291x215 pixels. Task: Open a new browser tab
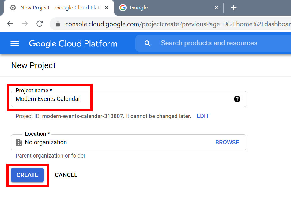point(234,8)
